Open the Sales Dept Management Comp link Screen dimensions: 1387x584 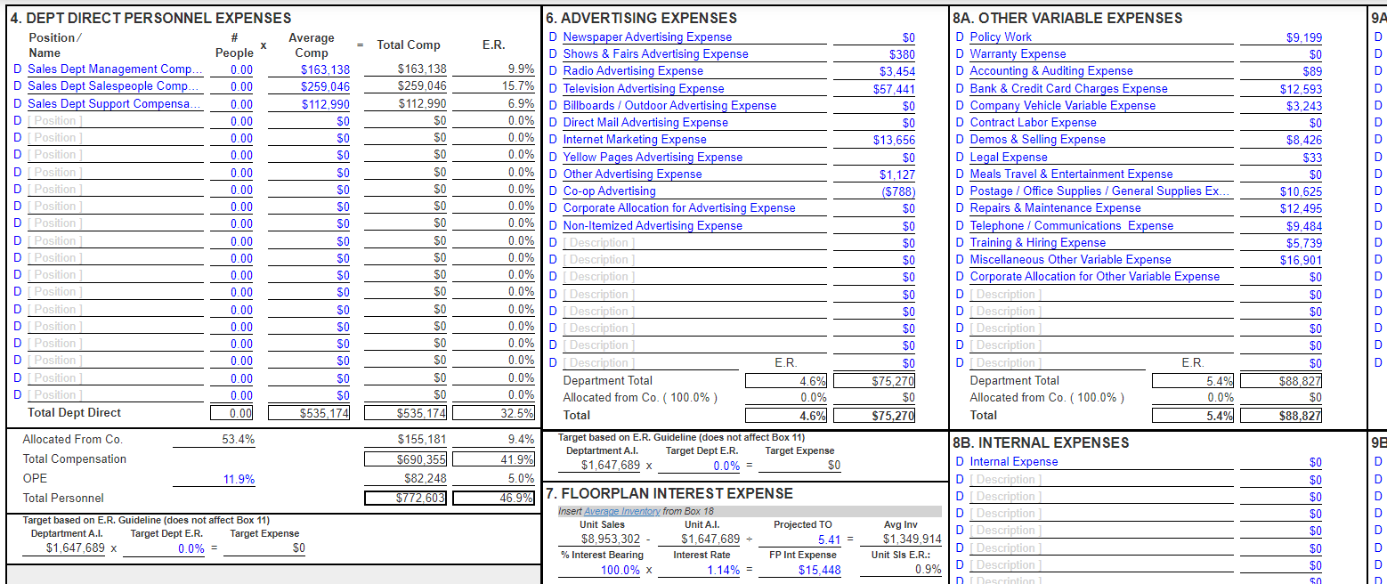pos(115,69)
